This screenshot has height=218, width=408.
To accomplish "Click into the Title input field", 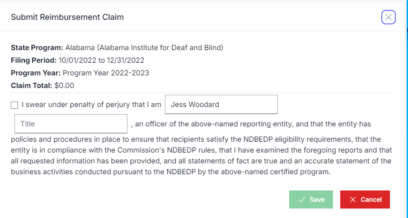I will [71, 124].
